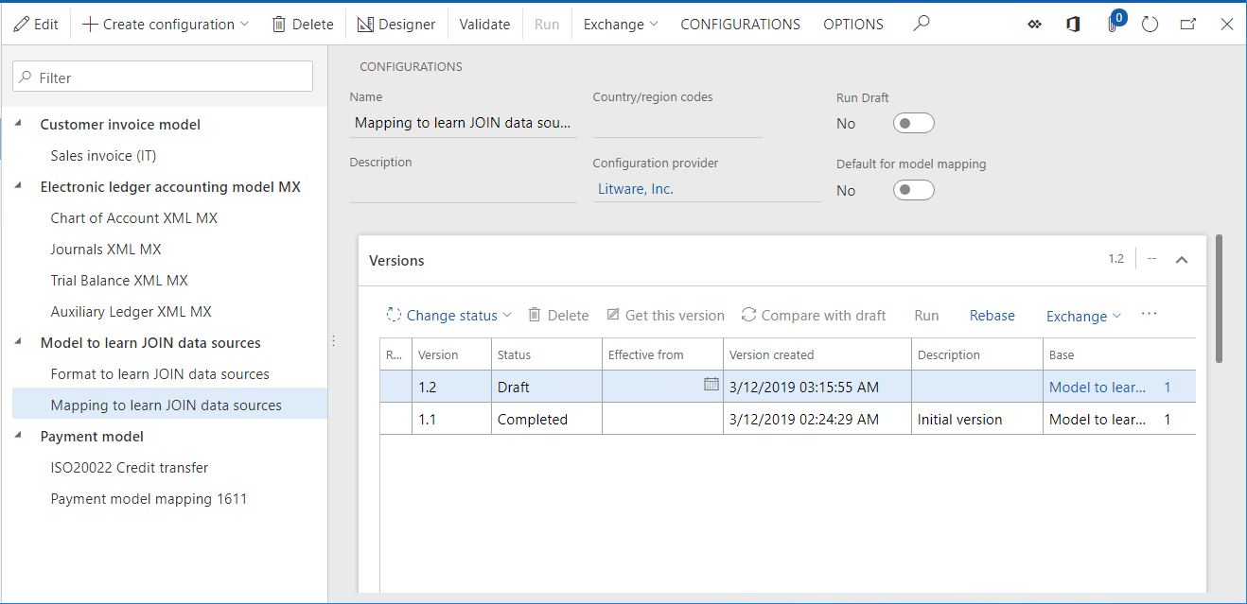Screen dimensions: 1247x604
Task: Close the page with X icon
Action: click(1227, 25)
